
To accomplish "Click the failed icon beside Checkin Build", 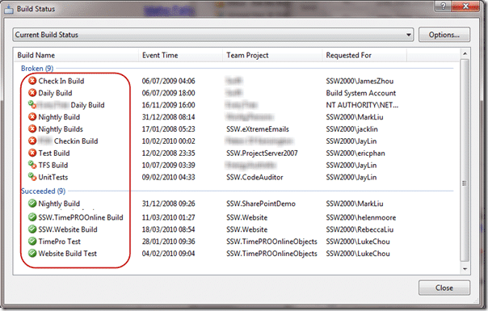I will tap(32, 141).
